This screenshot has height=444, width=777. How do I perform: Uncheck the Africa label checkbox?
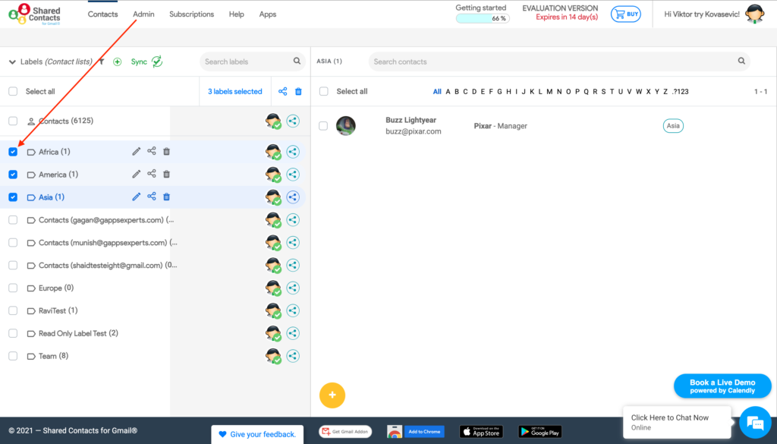13,152
